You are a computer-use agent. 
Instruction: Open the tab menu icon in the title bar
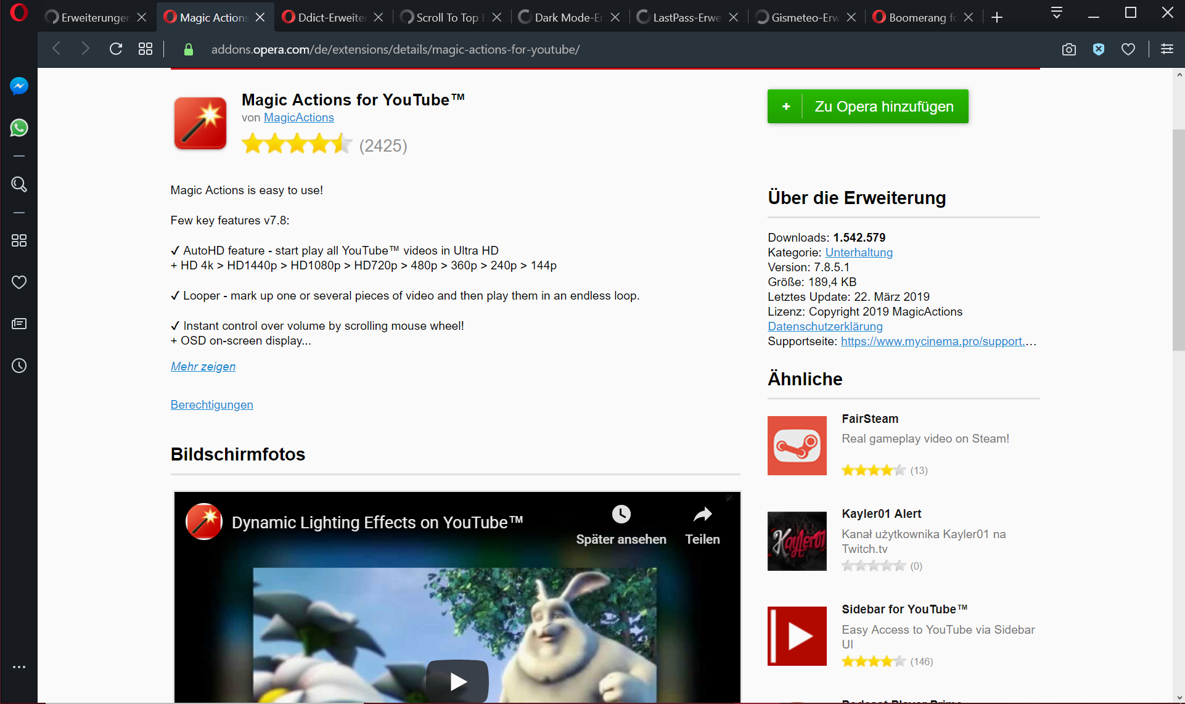(x=1057, y=13)
